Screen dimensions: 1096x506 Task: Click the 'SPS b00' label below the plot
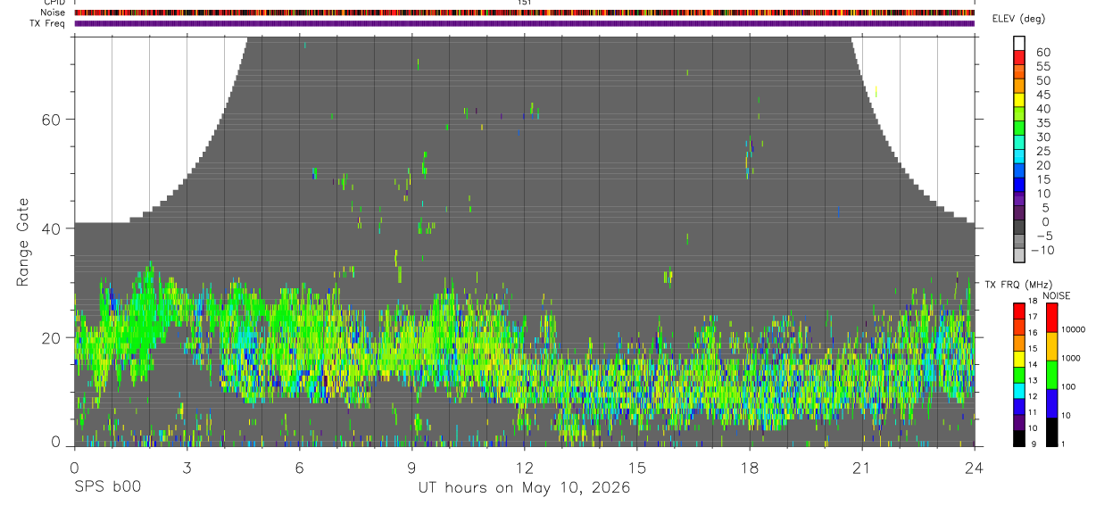106,487
